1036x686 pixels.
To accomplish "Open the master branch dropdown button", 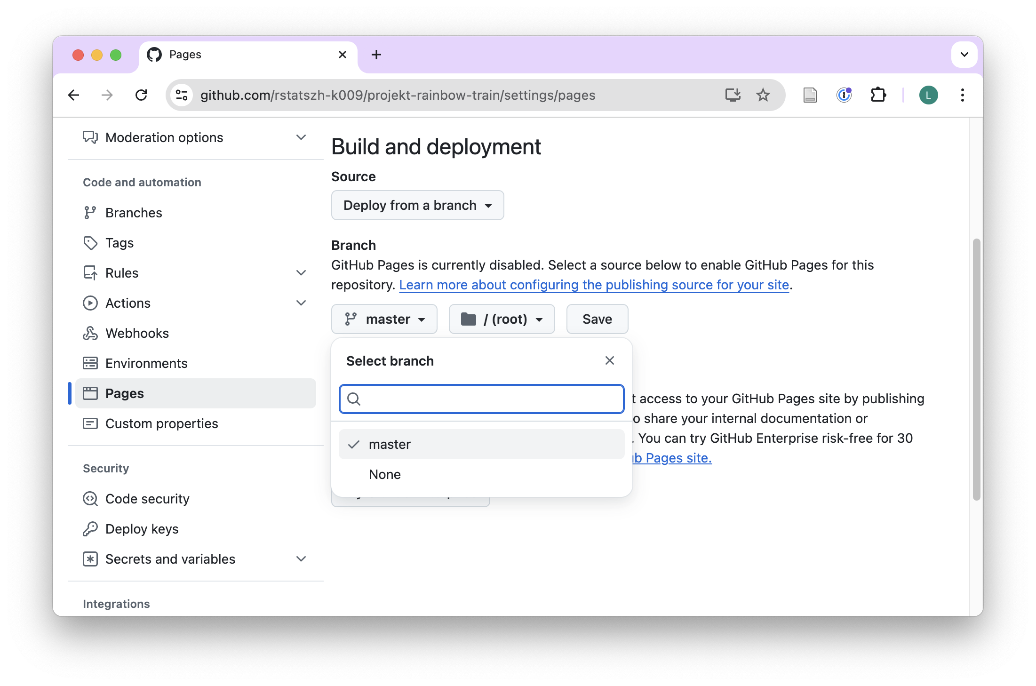I will pyautogui.click(x=384, y=319).
